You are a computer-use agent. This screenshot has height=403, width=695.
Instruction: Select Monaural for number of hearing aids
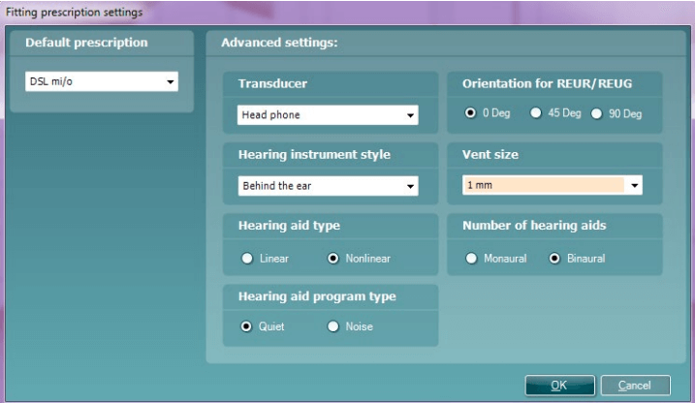coord(472,259)
